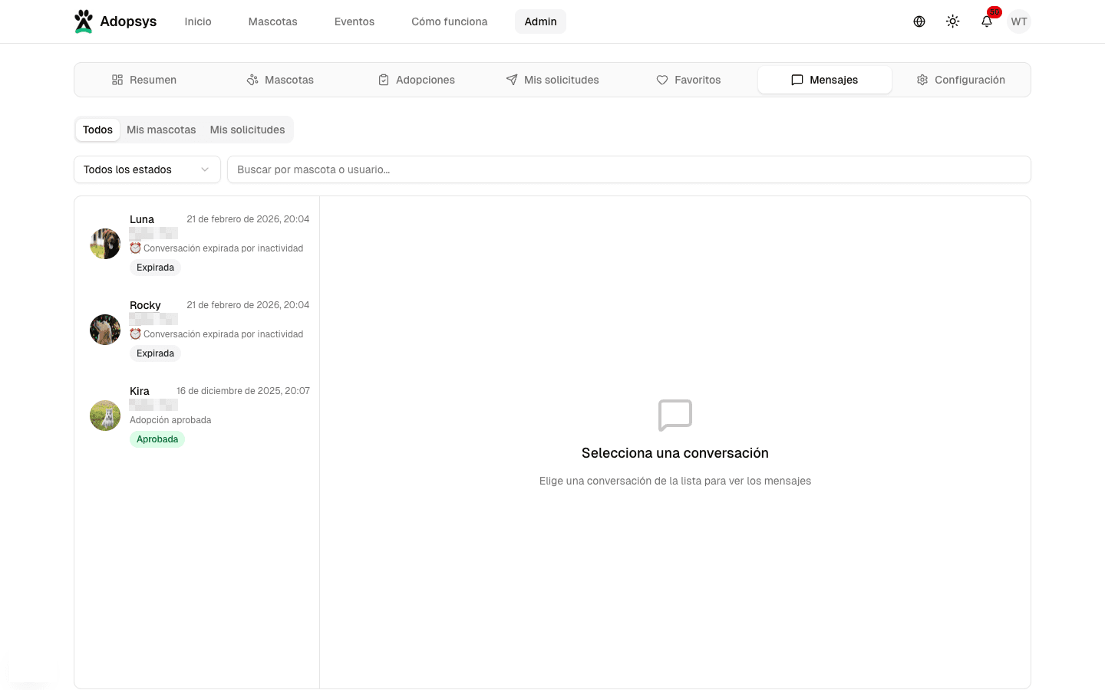Open the Todos los estados dropdown
Image resolution: width=1105 pixels, height=690 pixels.
147,169
